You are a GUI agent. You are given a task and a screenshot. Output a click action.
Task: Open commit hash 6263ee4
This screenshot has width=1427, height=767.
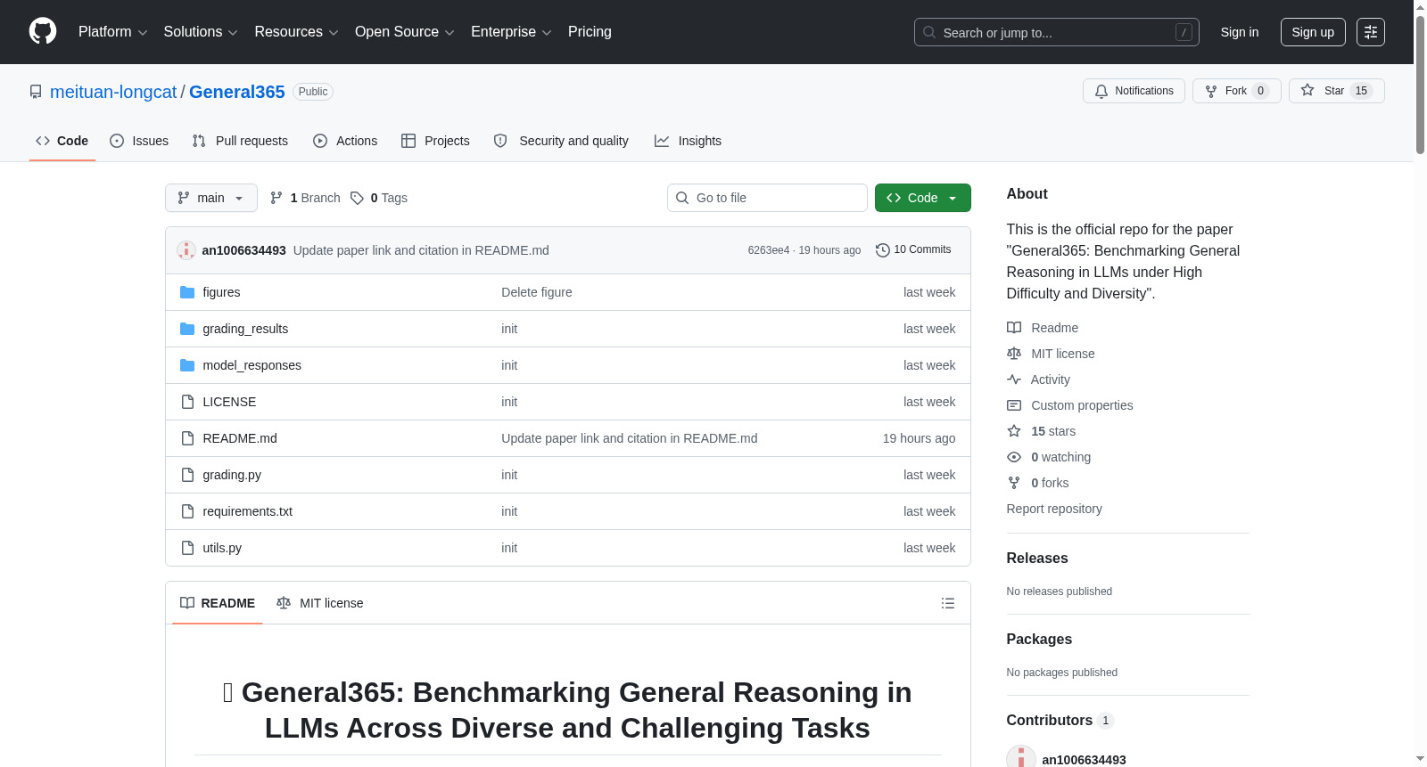tap(769, 250)
